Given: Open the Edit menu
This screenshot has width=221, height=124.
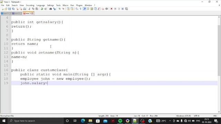Looking at the screenshot, I should [x=8, y=6].
